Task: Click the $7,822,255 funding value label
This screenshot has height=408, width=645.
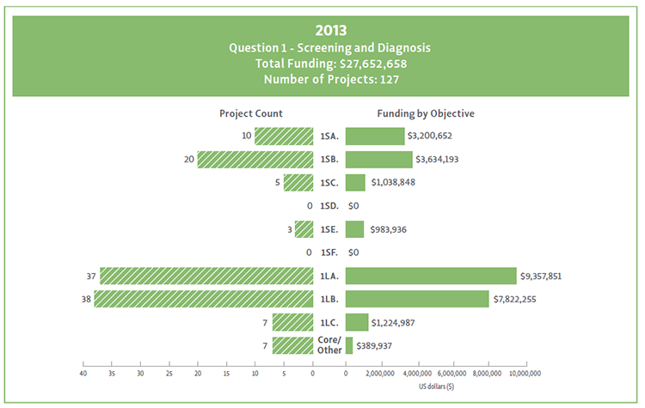Action: (x=519, y=299)
